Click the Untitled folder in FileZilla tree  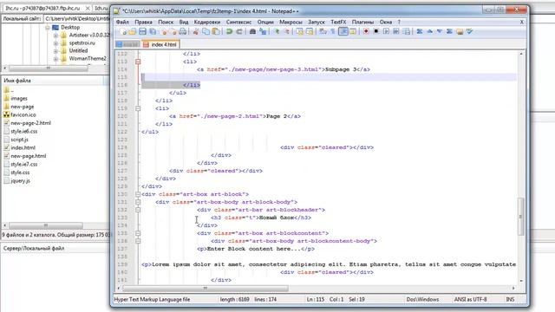coord(78,50)
